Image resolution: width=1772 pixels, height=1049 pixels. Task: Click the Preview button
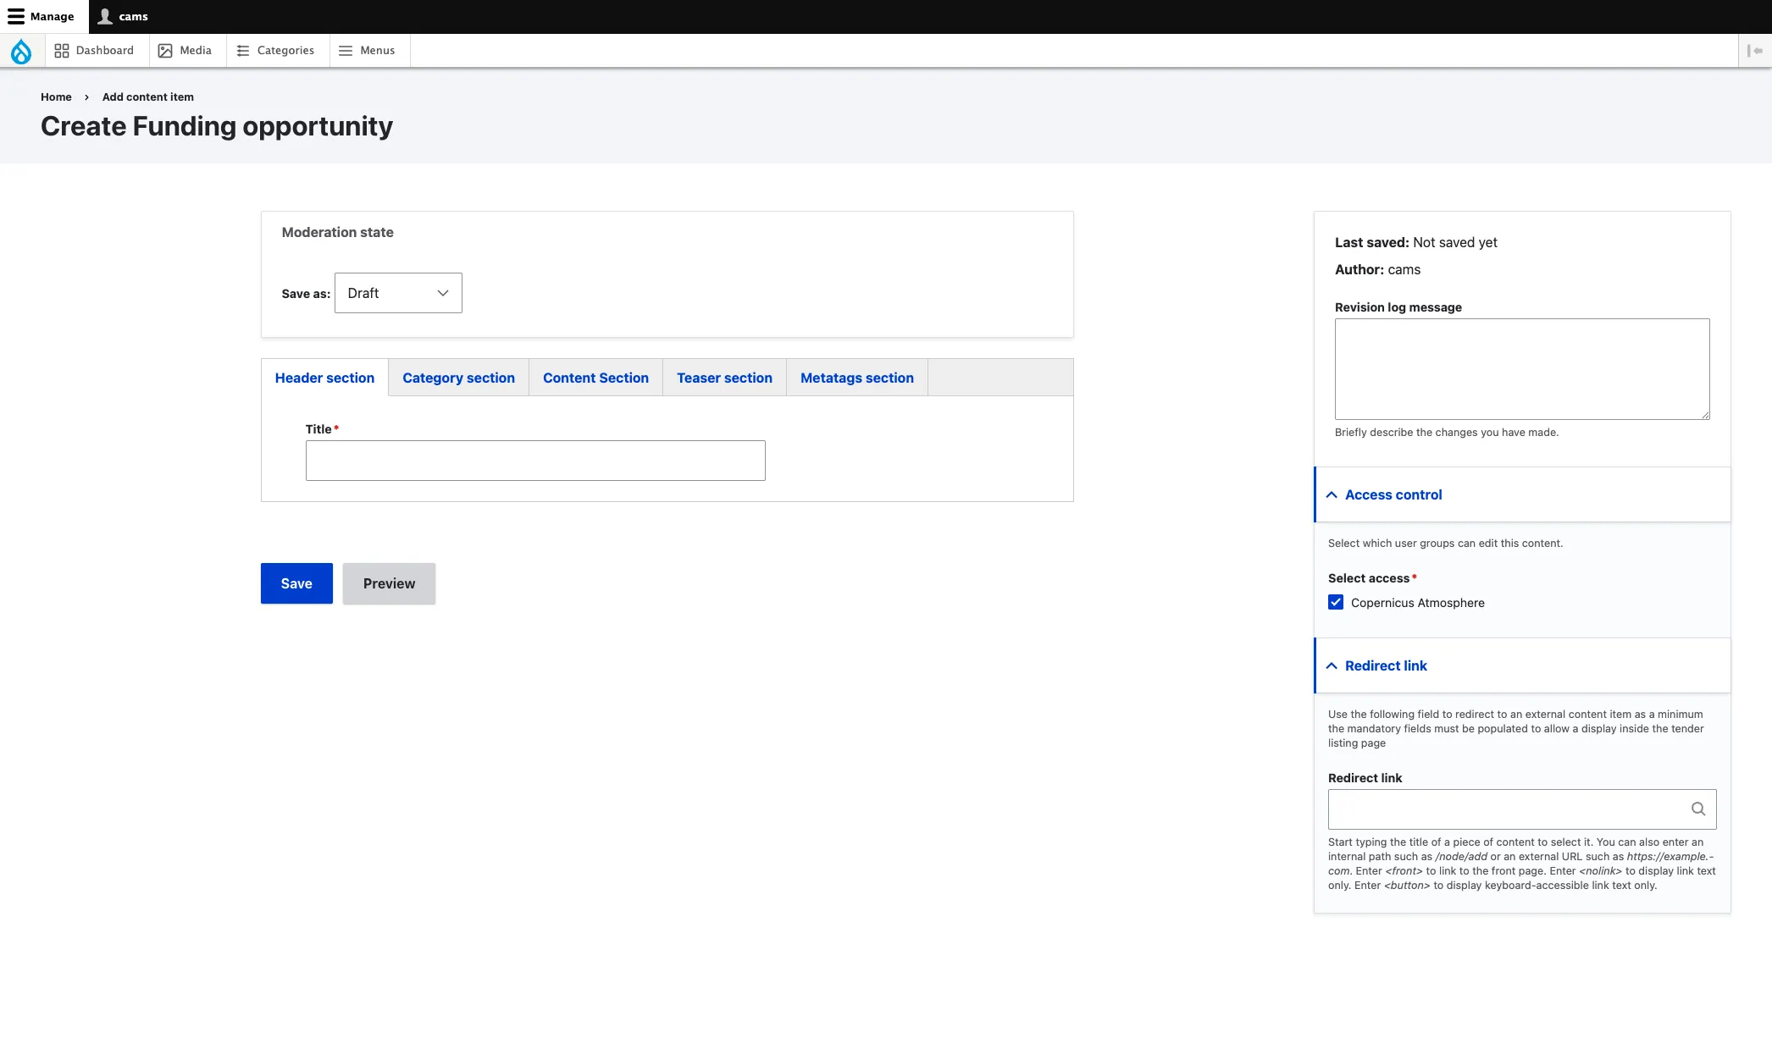pos(389,583)
